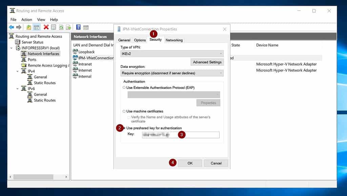347x196 pixels.
Task: Switch to the General tab
Action: 124,40
